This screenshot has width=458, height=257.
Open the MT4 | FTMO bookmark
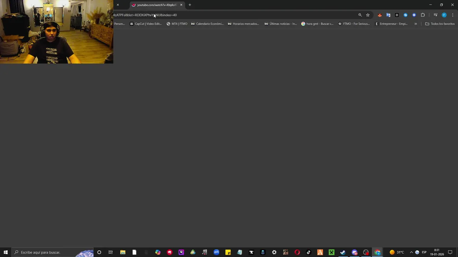click(x=177, y=24)
